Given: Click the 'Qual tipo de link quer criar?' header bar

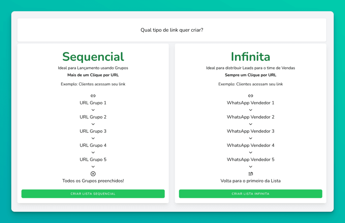Looking at the screenshot, I should pyautogui.click(x=172, y=30).
